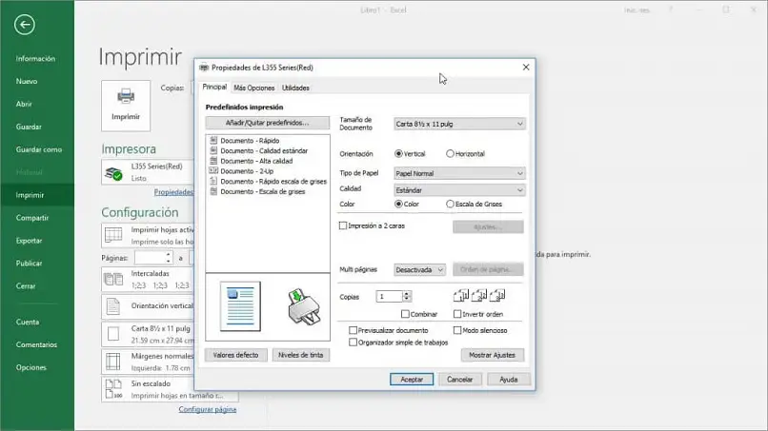Screen dimensions: 768x431
Task: Select the Color radio button
Action: (398, 204)
